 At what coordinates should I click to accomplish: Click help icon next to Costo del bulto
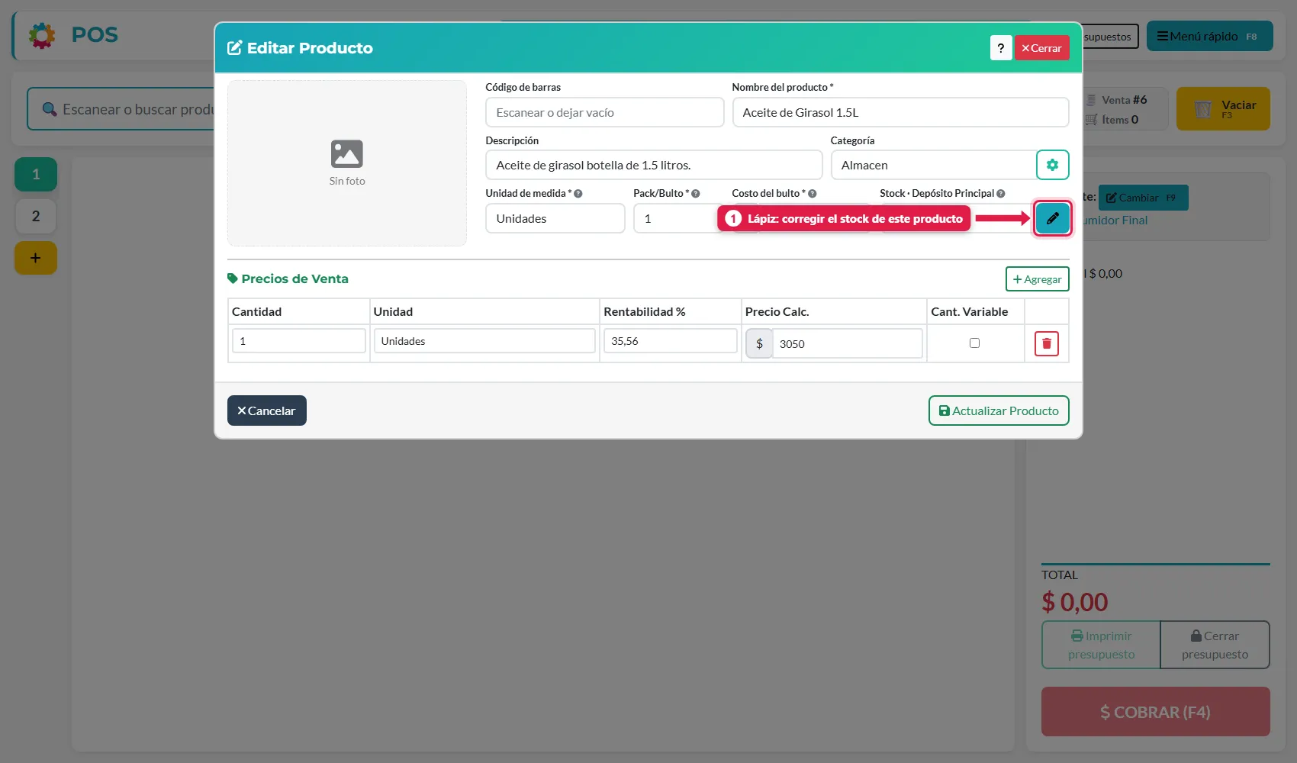[812, 194]
